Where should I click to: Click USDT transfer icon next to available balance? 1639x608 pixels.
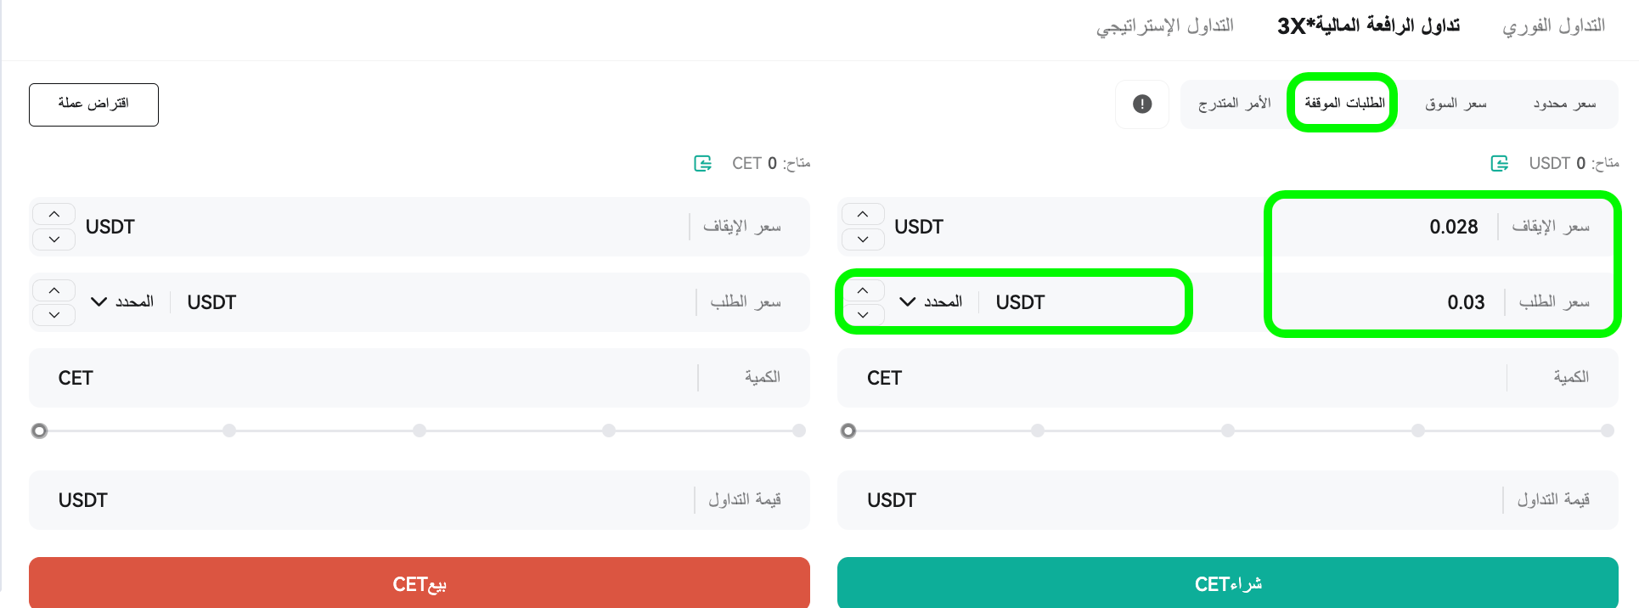point(1500,163)
